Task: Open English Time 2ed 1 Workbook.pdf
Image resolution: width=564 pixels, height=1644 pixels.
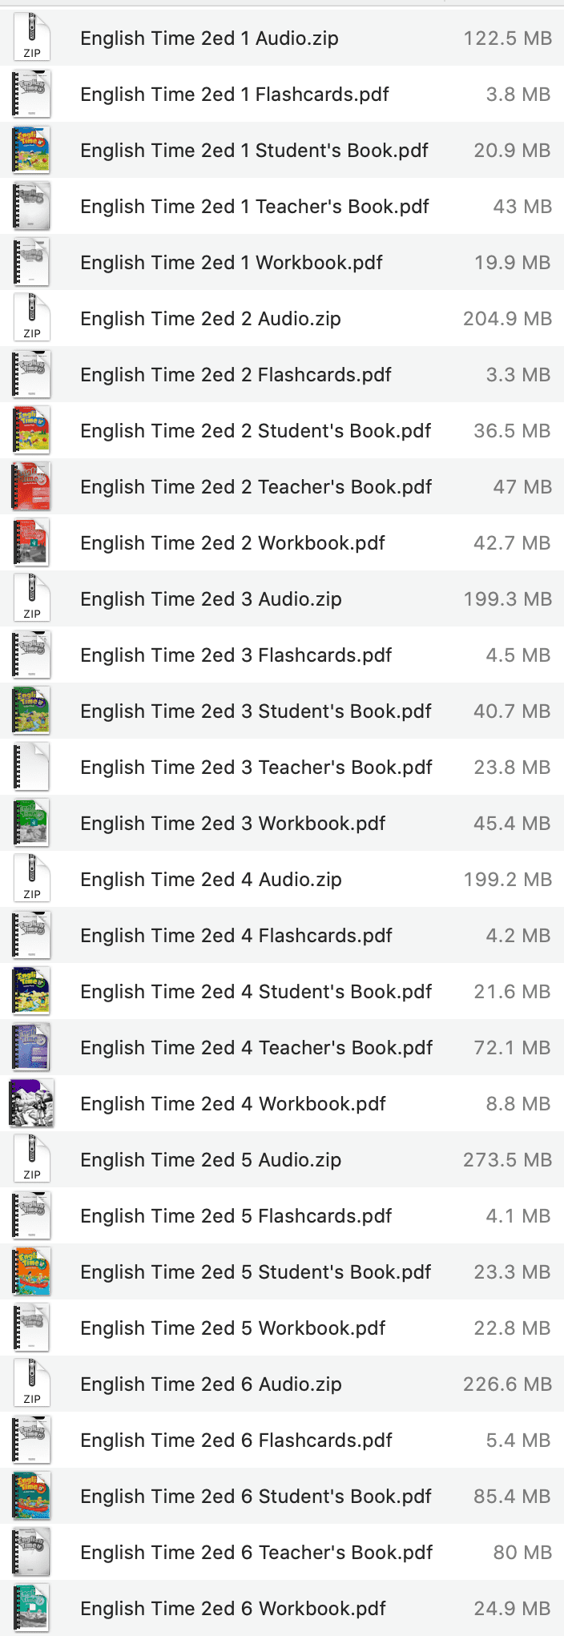Action: click(x=231, y=262)
